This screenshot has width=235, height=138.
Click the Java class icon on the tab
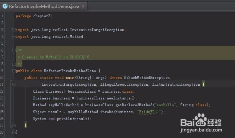coord(5,6)
